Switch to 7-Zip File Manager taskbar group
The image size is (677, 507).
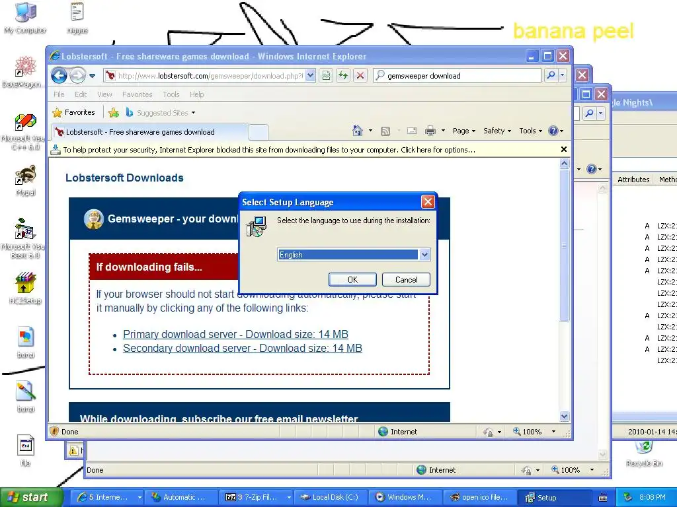coord(256,497)
